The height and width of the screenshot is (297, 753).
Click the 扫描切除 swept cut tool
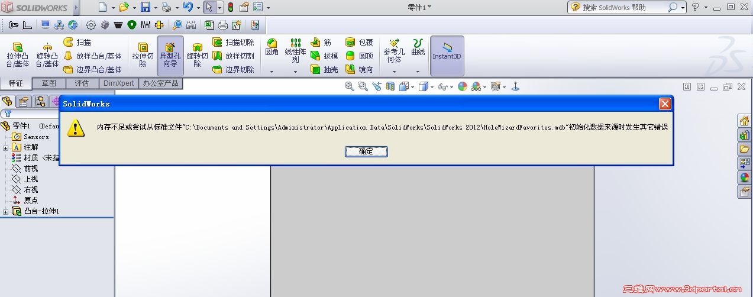[x=233, y=43]
